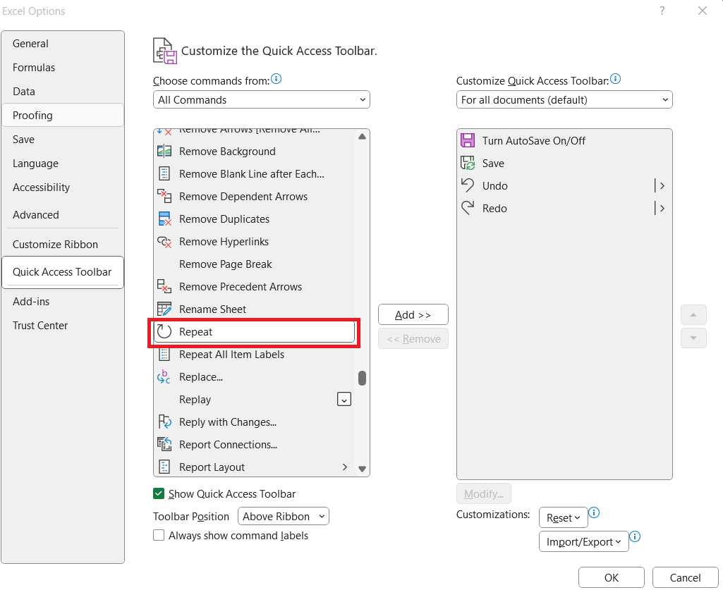Click the Cancel button

click(685, 577)
